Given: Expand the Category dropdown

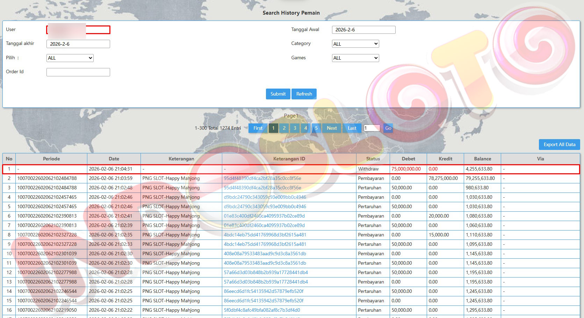Looking at the screenshot, I should [355, 44].
